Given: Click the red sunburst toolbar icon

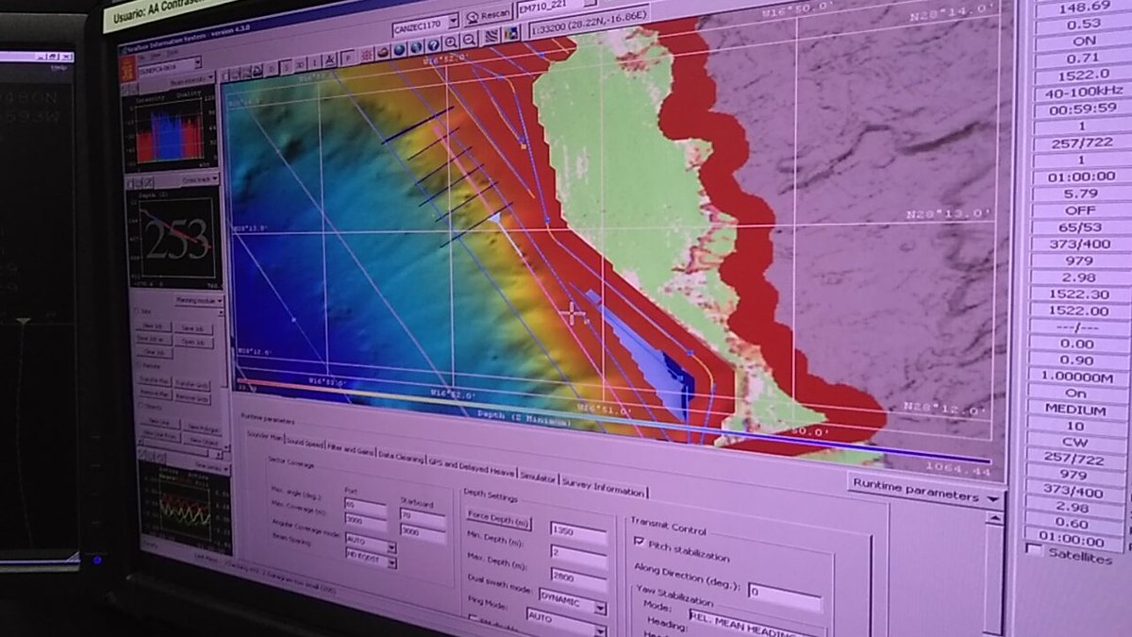Looking at the screenshot, I should (x=365, y=54).
